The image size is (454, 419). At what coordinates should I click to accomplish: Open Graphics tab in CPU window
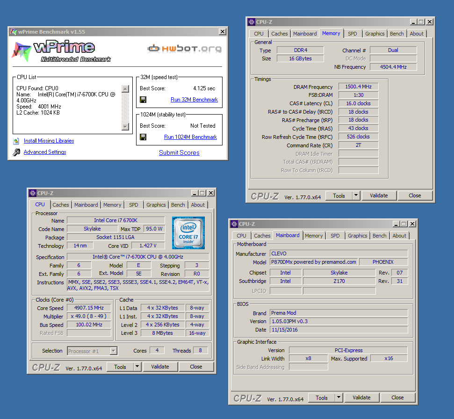click(156, 205)
